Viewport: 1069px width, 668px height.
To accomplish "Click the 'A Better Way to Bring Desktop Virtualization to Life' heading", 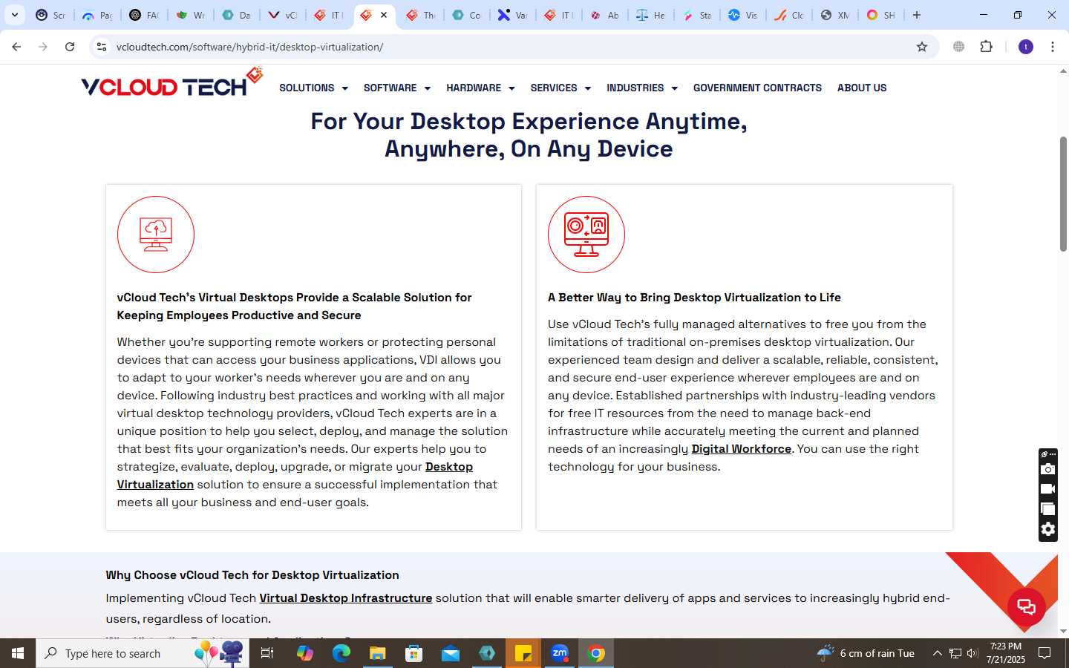I will tap(694, 298).
